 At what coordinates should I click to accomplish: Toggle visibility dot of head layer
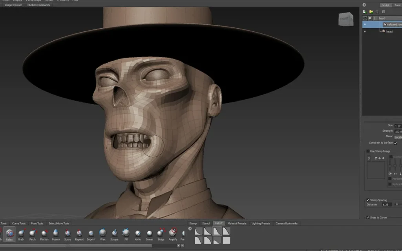365,31
